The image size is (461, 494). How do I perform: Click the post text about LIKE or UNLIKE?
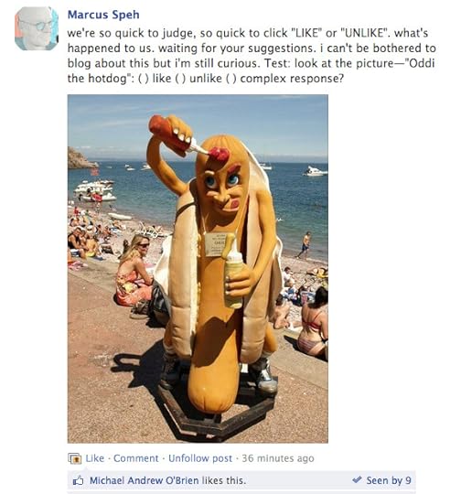252,56
